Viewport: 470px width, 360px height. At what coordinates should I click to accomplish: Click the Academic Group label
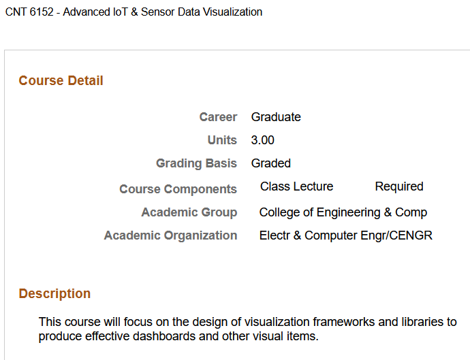(189, 212)
